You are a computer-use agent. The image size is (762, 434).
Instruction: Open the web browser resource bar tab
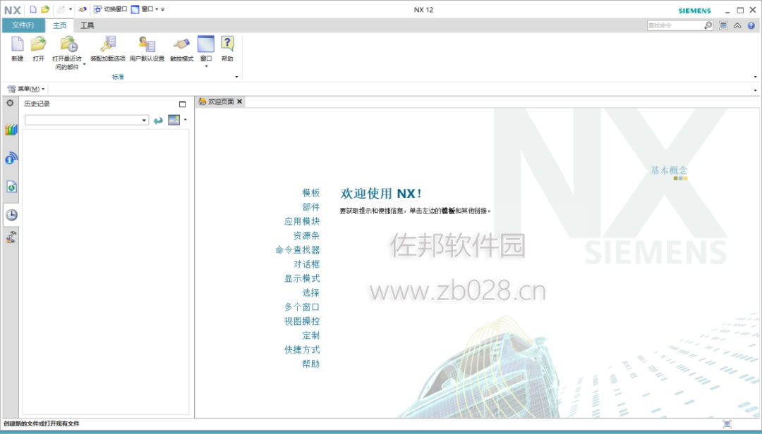(11, 187)
